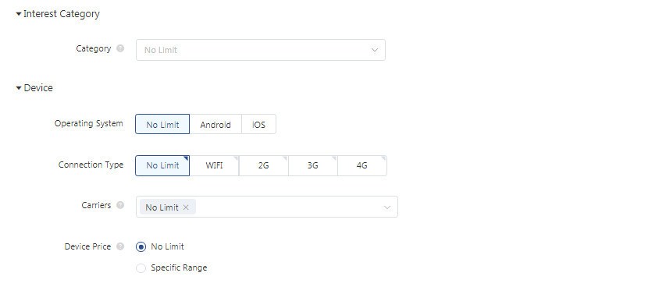Click inside the Carriers input field
666x301 pixels.
pyautogui.click(x=267, y=207)
